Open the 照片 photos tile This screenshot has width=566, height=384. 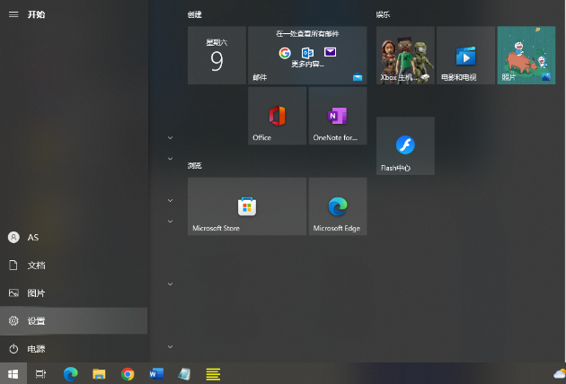point(526,56)
